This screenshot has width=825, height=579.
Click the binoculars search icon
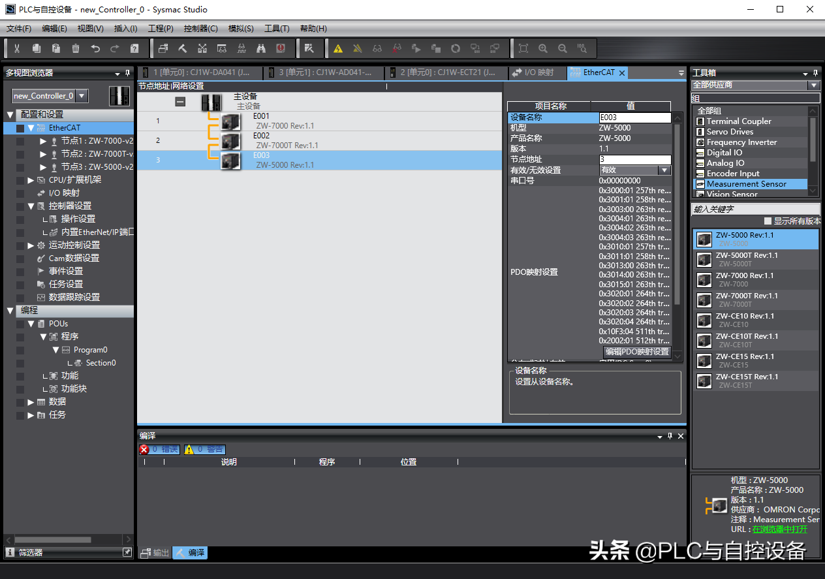coord(261,48)
